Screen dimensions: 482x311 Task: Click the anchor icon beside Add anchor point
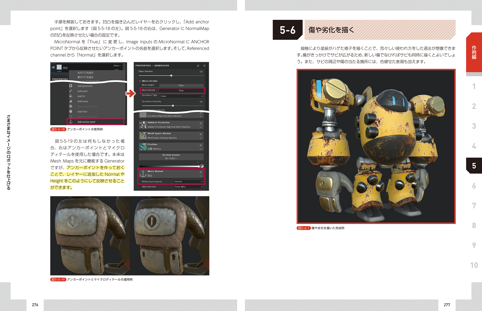(71, 122)
